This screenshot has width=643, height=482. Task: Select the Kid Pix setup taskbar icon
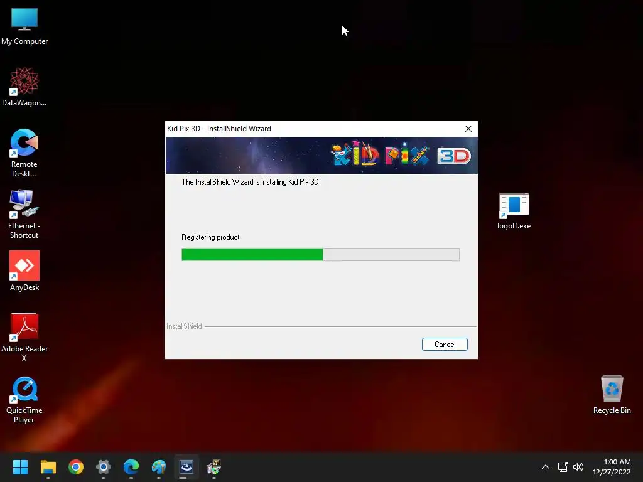coord(214,467)
